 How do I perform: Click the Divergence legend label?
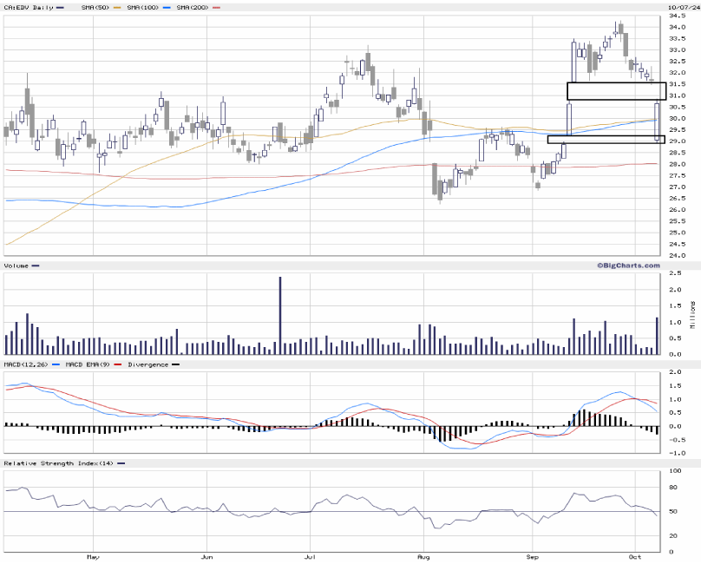pyautogui.click(x=147, y=364)
